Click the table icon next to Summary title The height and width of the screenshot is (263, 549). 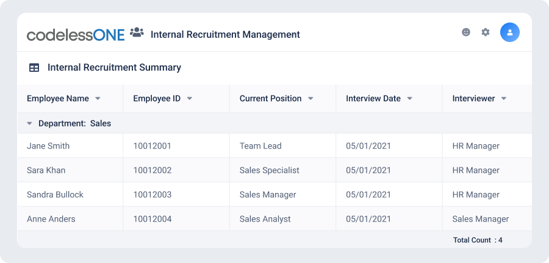[x=34, y=68]
